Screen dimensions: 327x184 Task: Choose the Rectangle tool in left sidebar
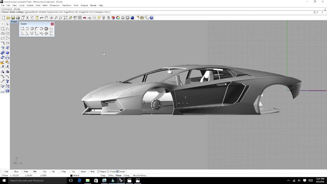point(3,38)
